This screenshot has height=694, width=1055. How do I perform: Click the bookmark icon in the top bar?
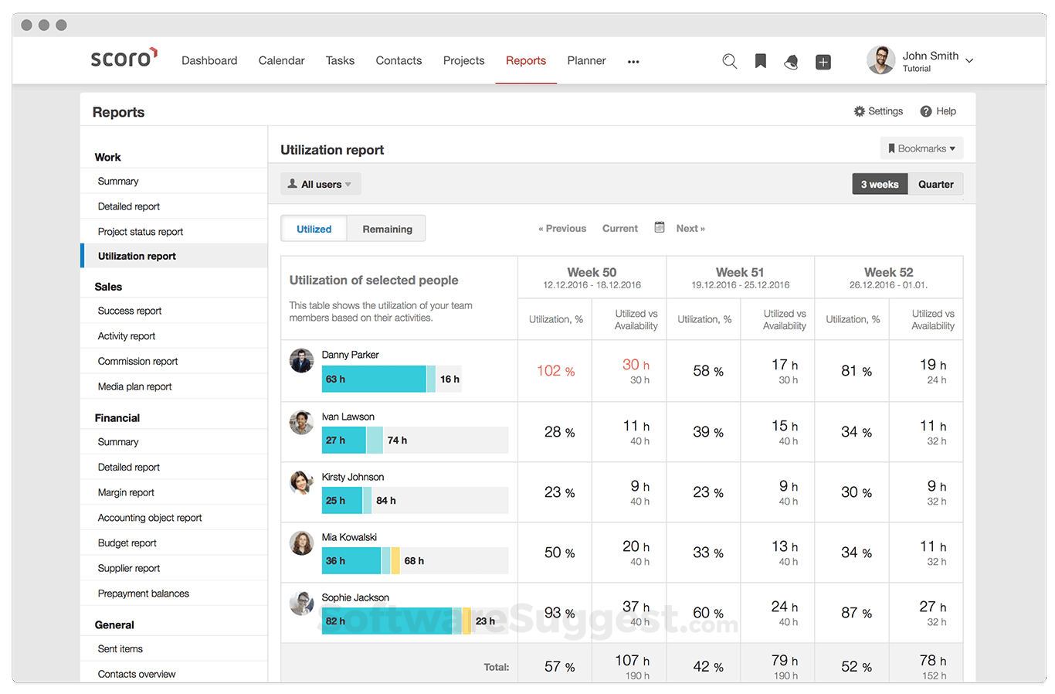[x=760, y=61]
